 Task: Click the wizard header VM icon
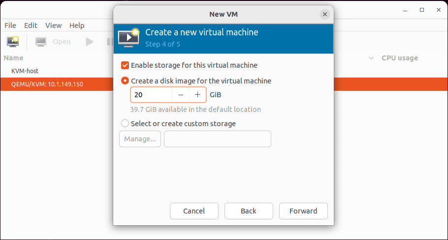pos(129,37)
